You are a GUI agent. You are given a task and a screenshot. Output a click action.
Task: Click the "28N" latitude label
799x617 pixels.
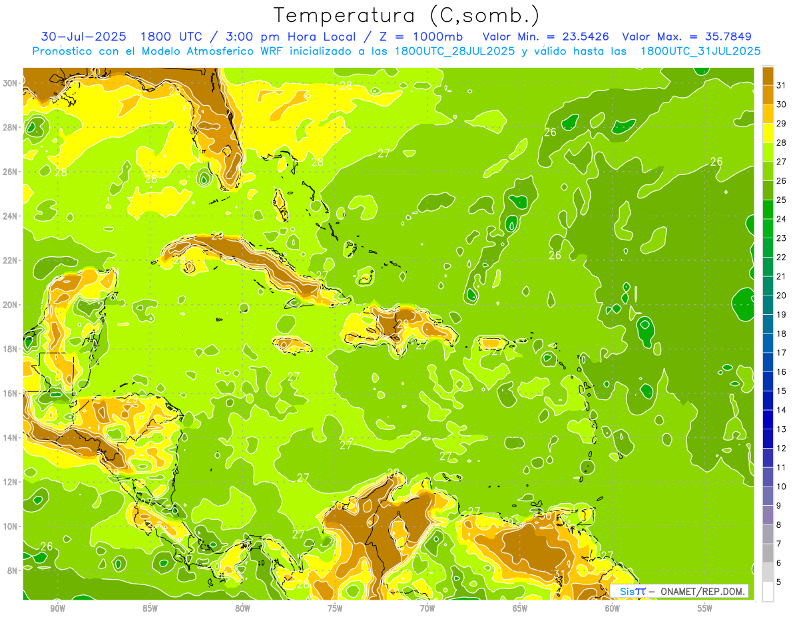tap(11, 127)
